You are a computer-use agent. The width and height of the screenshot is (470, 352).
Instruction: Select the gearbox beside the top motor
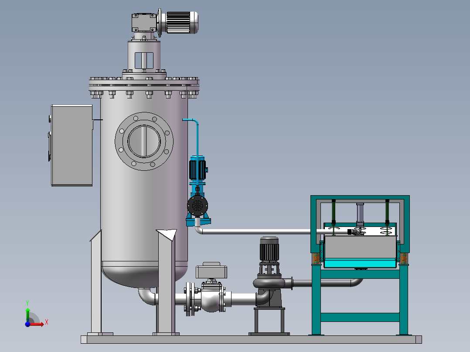[144, 23]
